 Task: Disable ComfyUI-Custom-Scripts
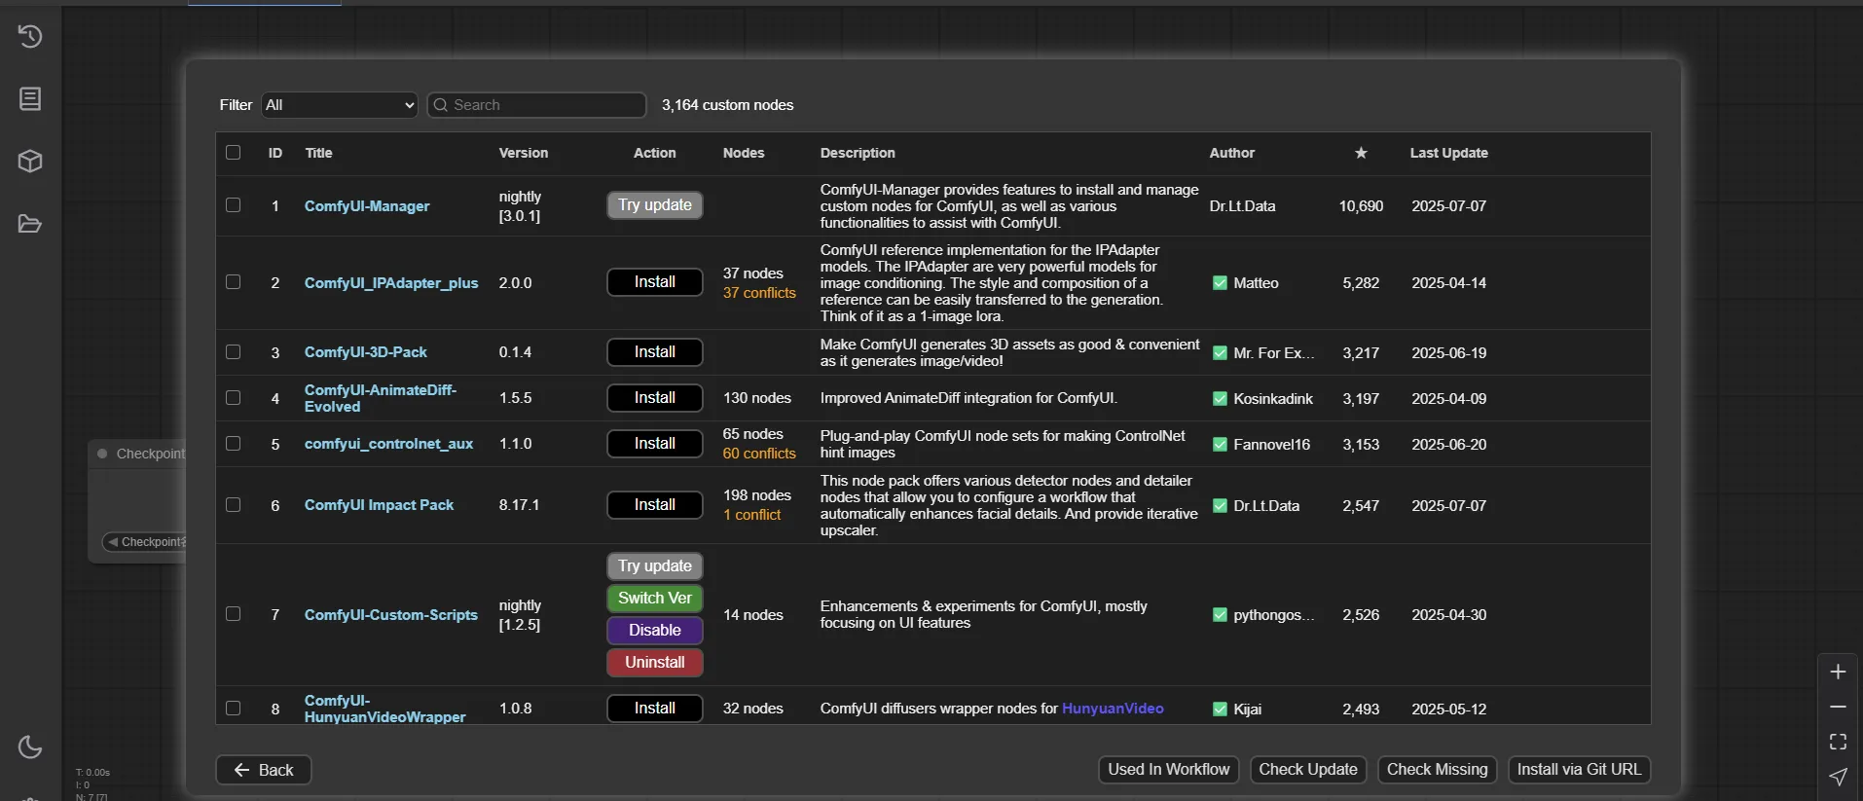click(x=655, y=631)
